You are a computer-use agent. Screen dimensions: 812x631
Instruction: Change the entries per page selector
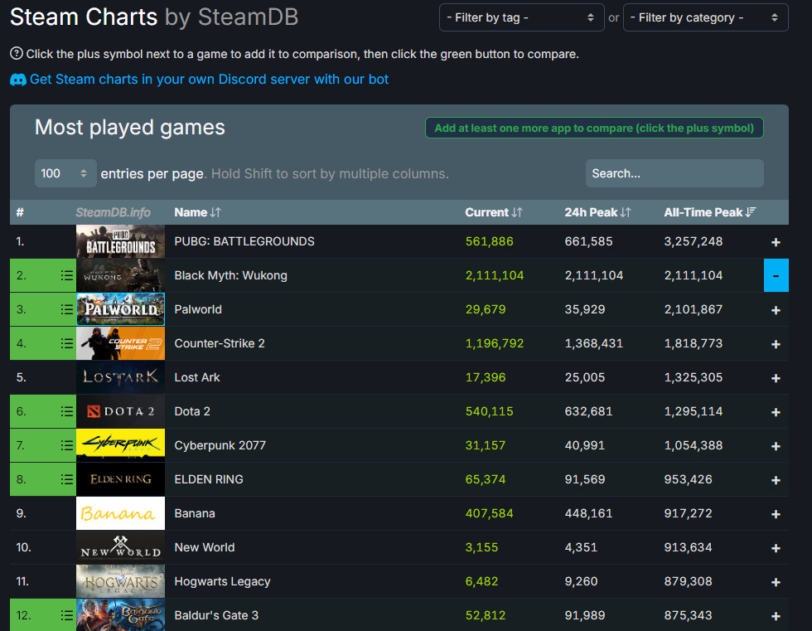point(65,173)
